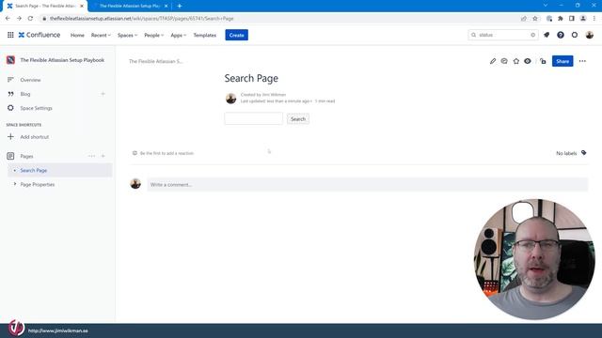
Task: Open the People dropdown
Action: [154, 35]
